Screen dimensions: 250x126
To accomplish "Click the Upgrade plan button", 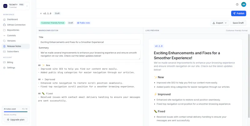I will tap(16, 120).
